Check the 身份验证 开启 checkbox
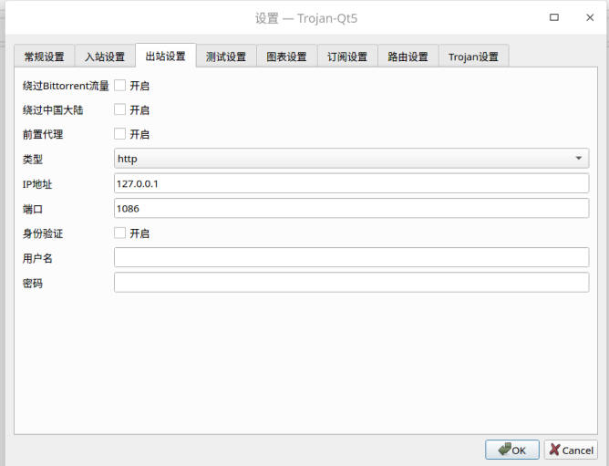Image resolution: width=609 pixels, height=466 pixels. tap(119, 233)
